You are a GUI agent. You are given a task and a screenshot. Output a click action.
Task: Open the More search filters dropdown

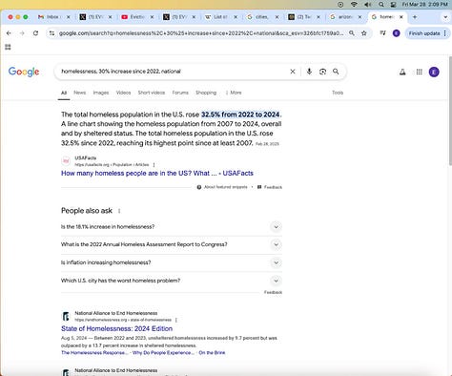[x=234, y=93]
